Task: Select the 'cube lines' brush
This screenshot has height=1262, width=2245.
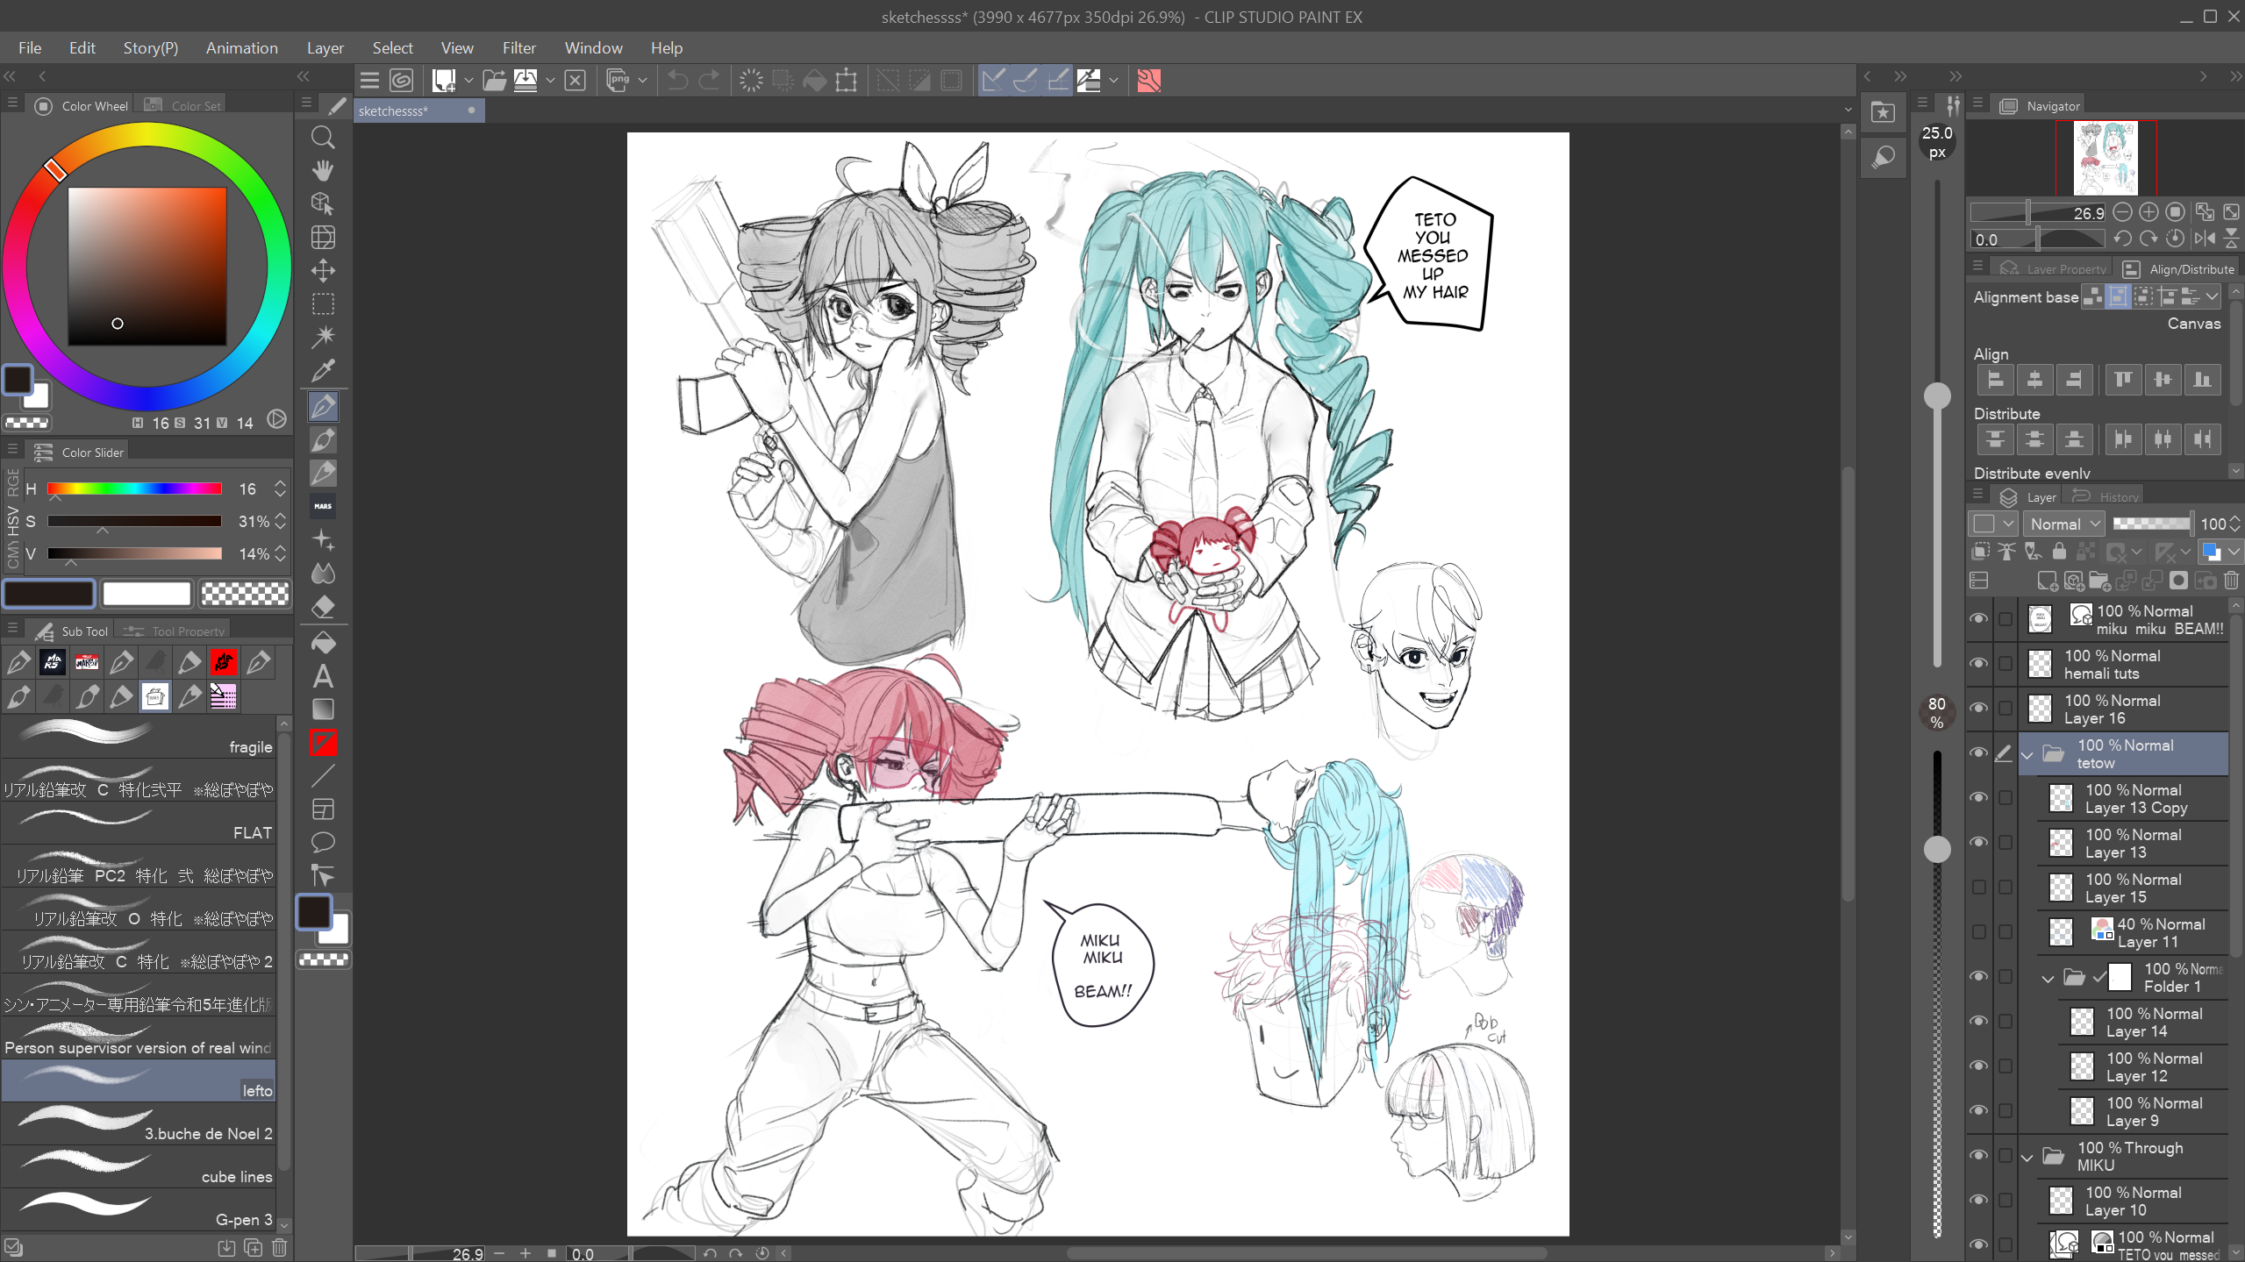Action: coord(139,1167)
